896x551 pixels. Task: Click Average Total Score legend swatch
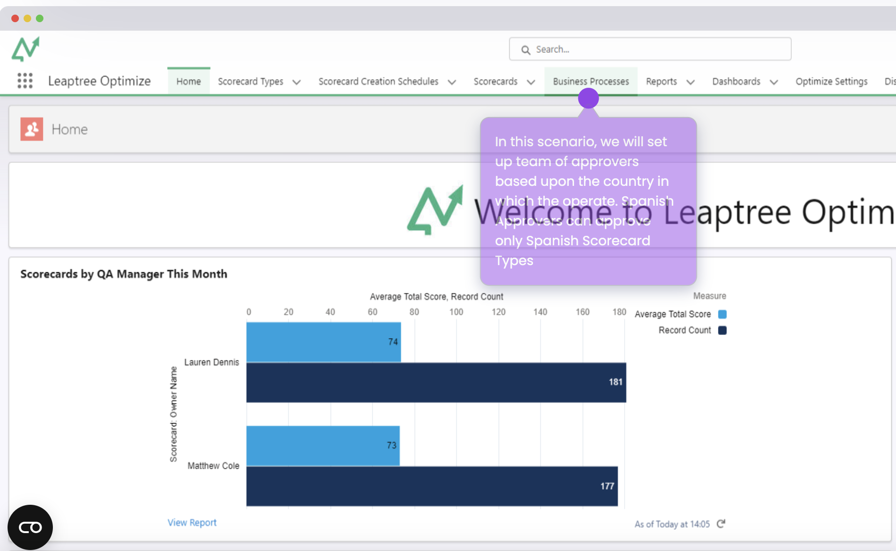tap(722, 314)
